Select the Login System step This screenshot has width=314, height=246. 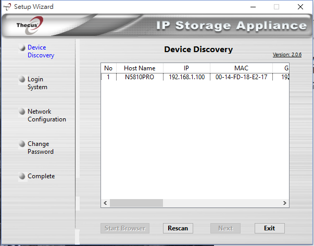(x=37, y=83)
